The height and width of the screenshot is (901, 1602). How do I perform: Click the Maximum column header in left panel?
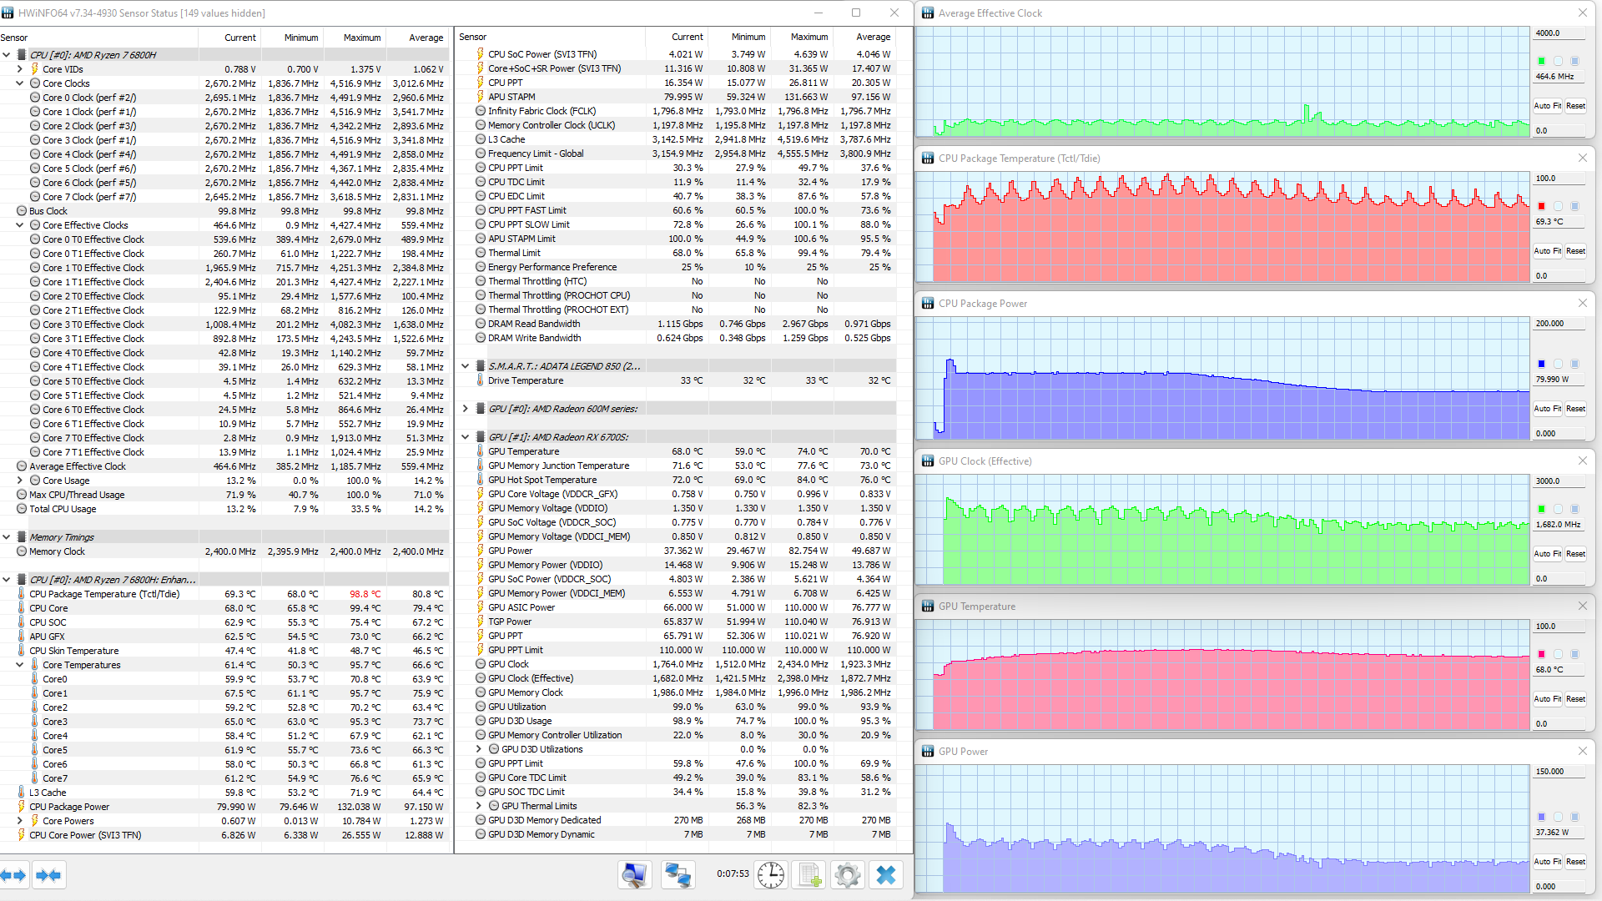click(361, 38)
